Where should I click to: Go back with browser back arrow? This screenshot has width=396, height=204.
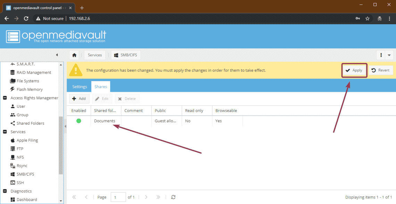tap(7, 18)
